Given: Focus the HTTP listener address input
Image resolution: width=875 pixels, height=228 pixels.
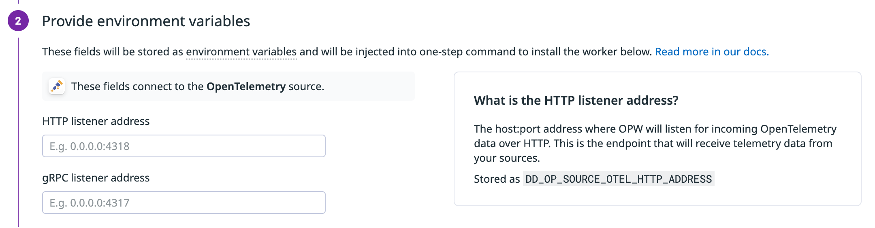Looking at the screenshot, I should click(x=184, y=146).
